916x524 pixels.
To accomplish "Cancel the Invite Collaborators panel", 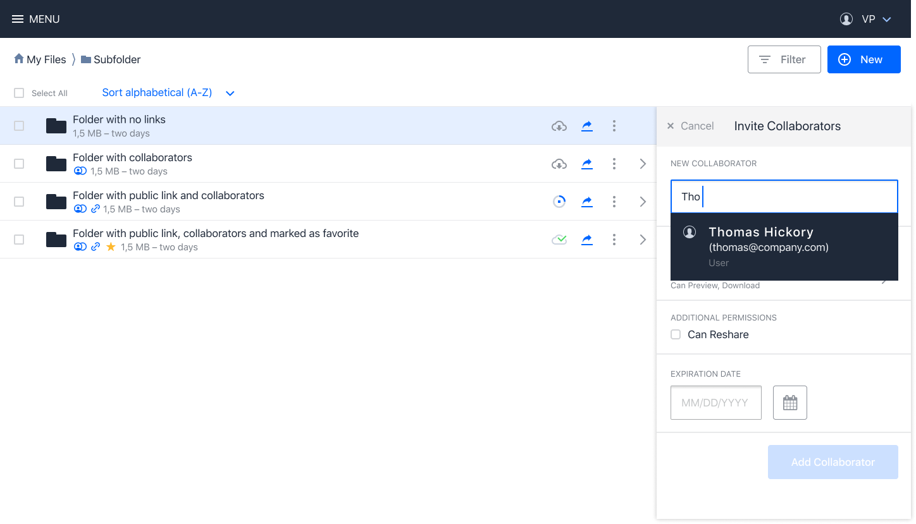I will click(690, 126).
